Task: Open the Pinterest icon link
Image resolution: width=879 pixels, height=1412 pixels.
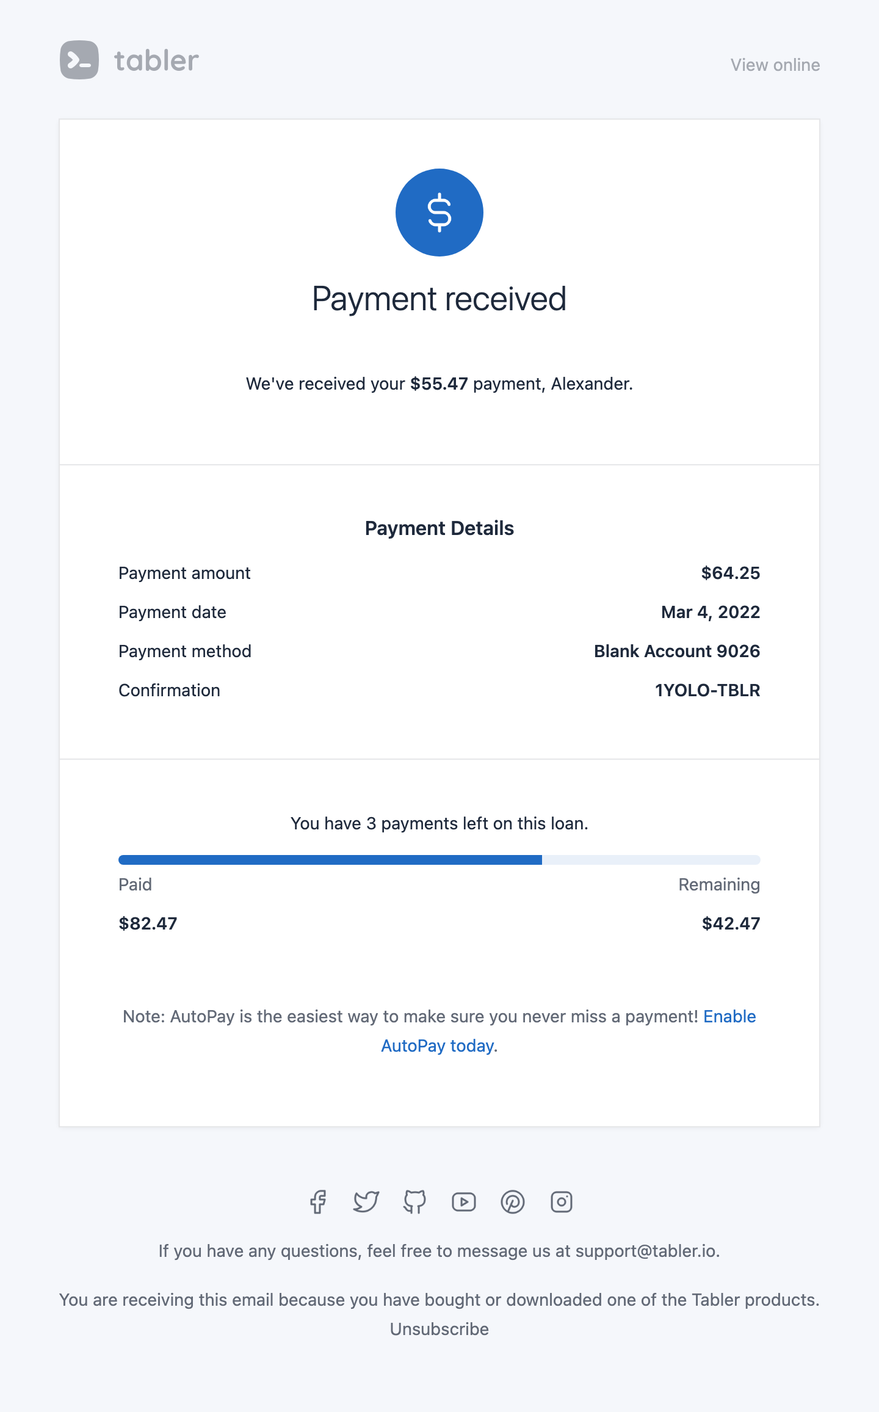Action: [513, 1202]
